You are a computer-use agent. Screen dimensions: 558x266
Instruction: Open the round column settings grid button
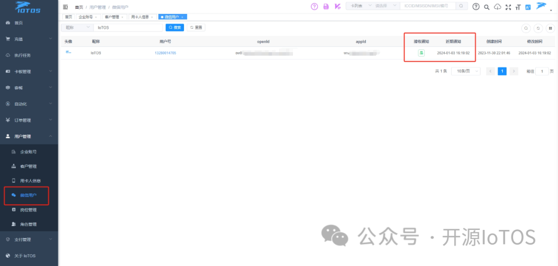click(x=550, y=28)
